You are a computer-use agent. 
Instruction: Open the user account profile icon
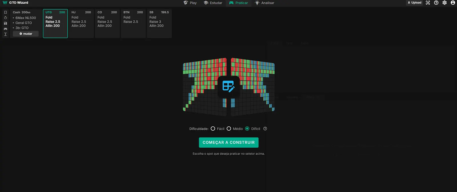[x=453, y=3]
